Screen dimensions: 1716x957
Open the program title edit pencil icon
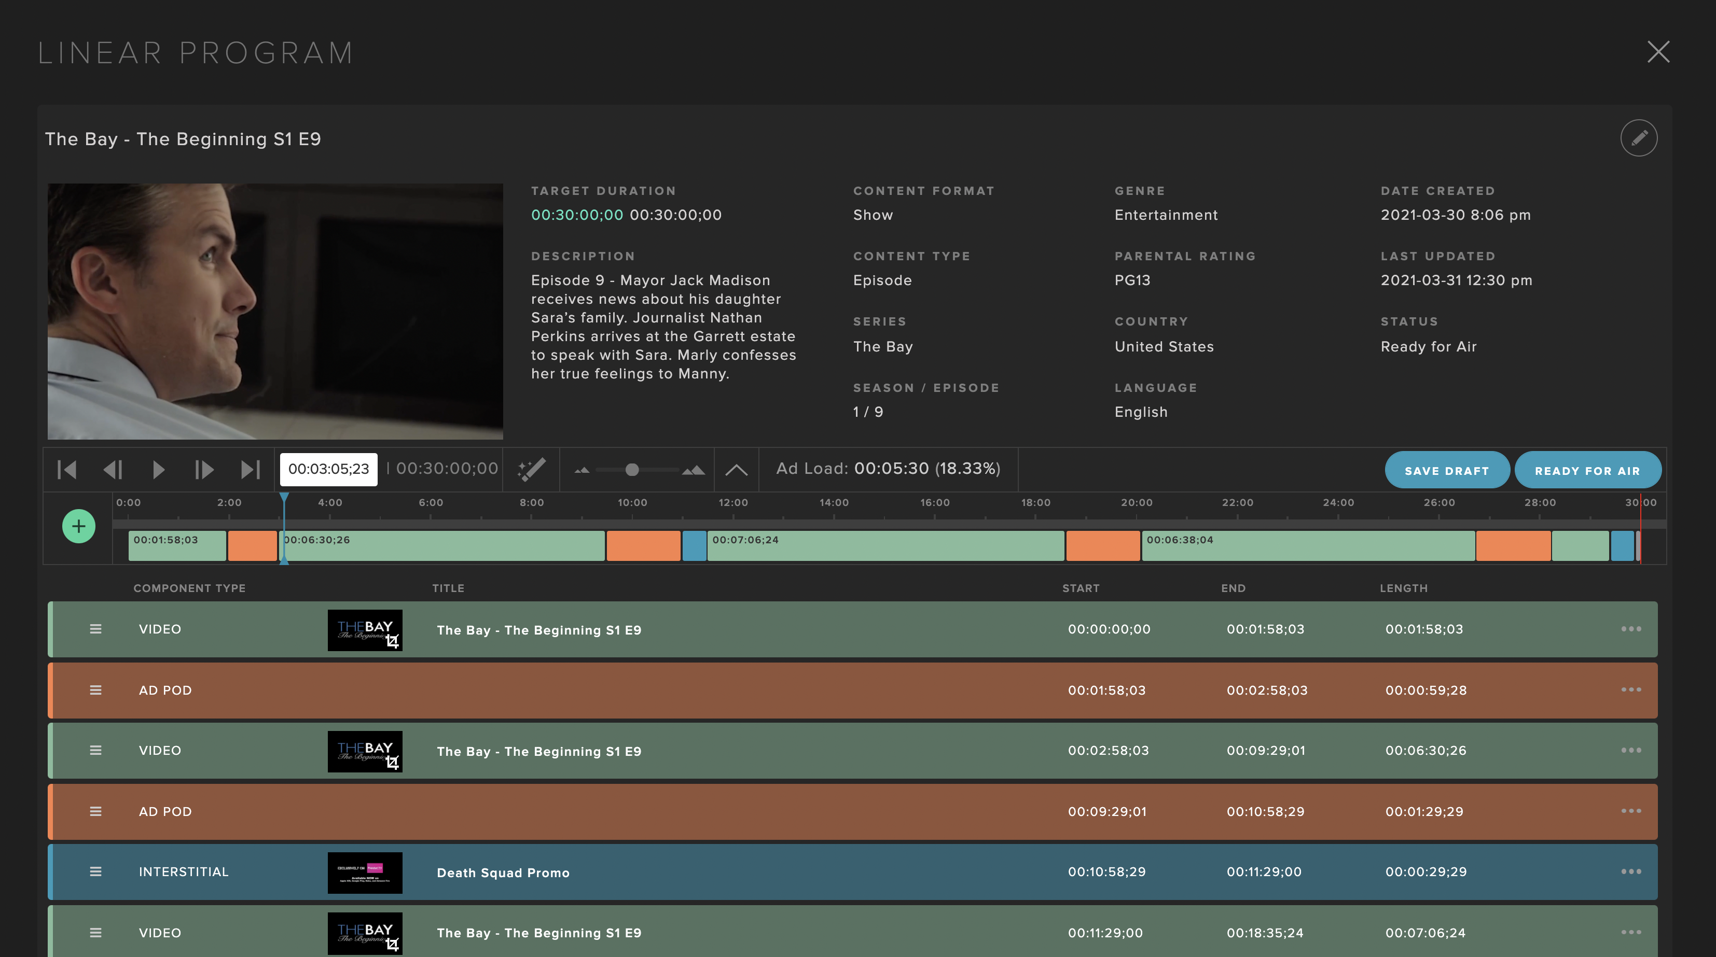1639,138
